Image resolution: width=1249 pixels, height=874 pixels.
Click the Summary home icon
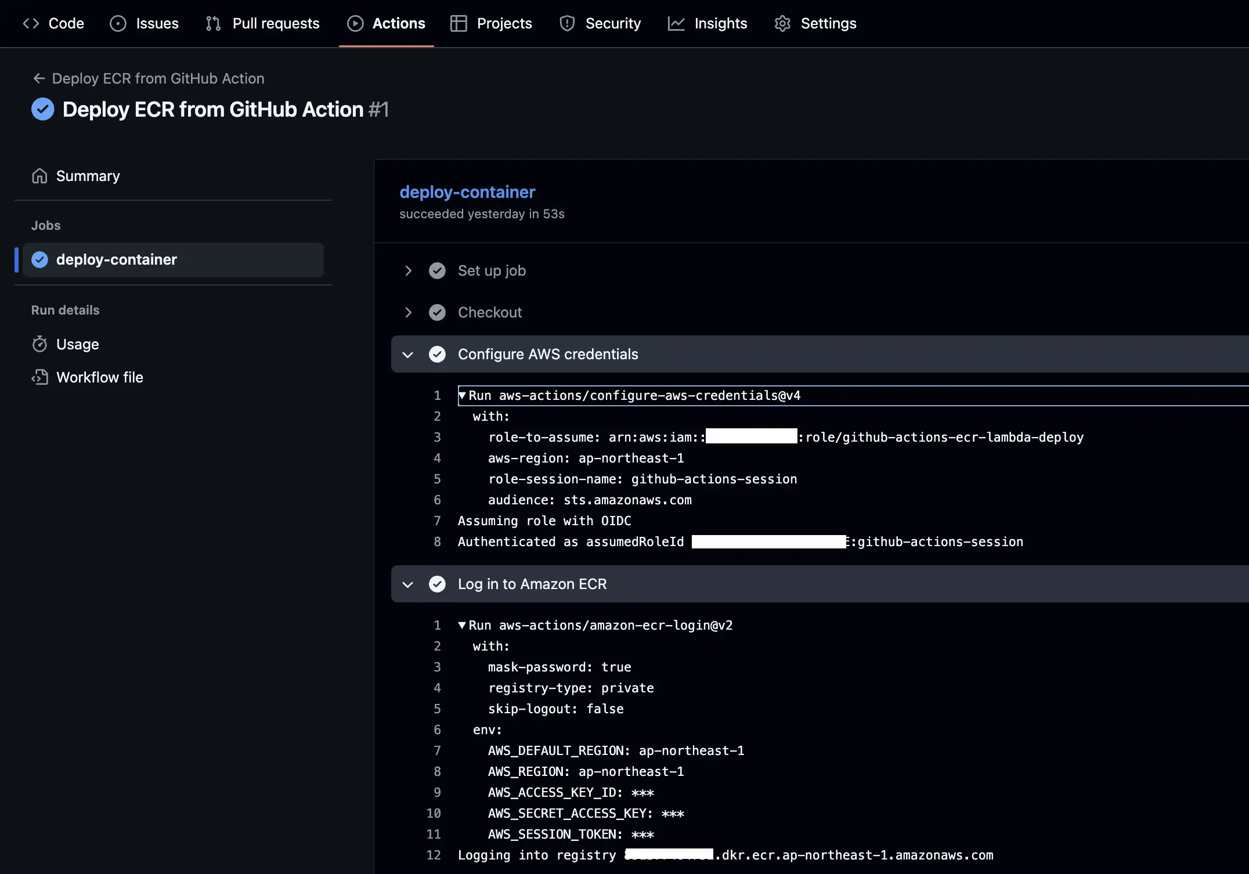(39, 175)
